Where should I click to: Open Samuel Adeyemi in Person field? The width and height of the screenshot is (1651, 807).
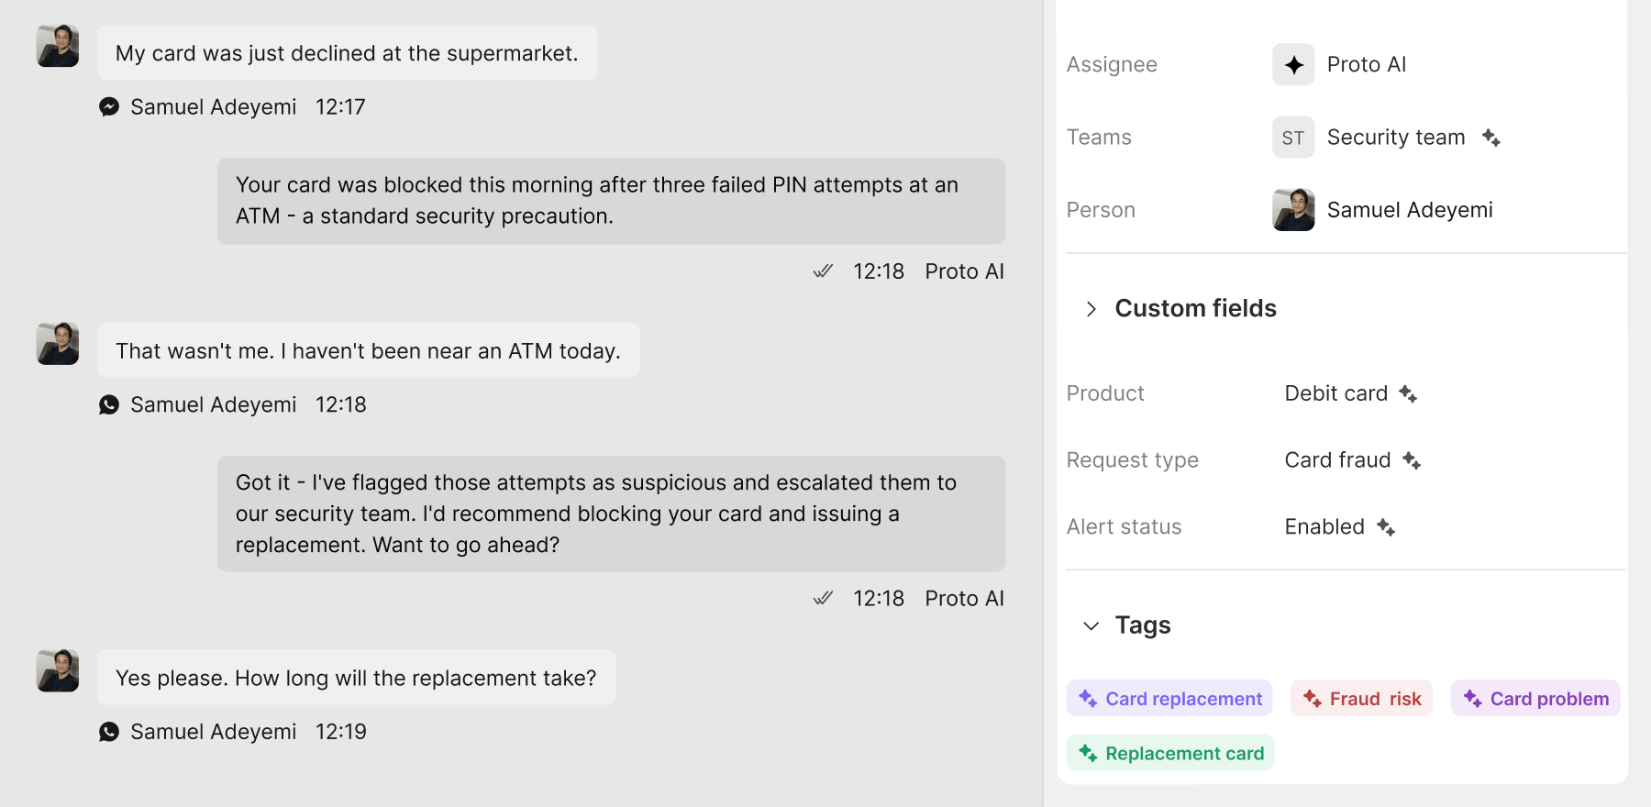[x=1410, y=210]
